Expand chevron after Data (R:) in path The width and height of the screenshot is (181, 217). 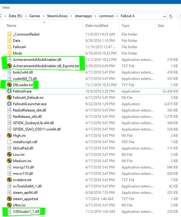coord(26,16)
